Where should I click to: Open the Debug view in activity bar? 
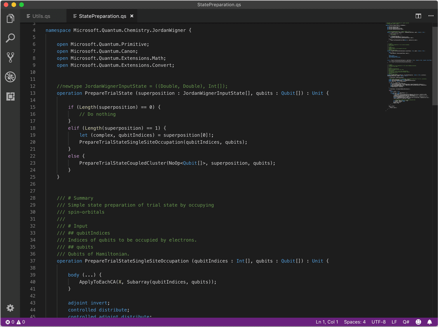[x=10, y=77]
